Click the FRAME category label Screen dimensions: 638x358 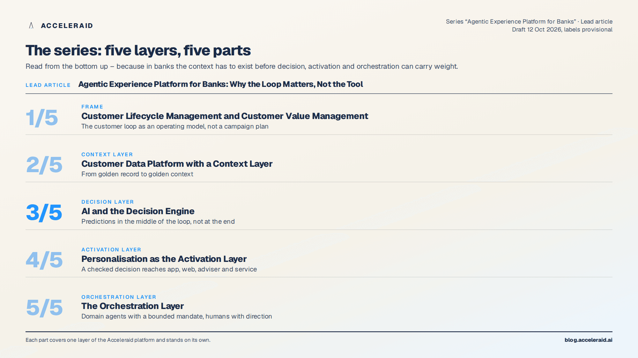(x=92, y=107)
